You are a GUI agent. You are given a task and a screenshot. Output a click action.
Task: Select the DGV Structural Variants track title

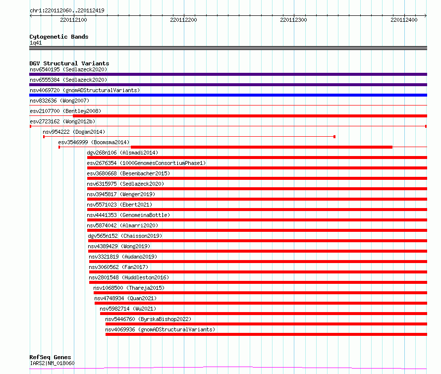click(x=69, y=63)
